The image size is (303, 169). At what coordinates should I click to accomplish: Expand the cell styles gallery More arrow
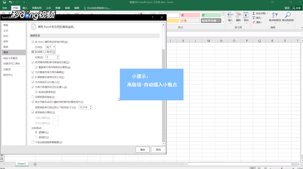click(x=223, y=22)
